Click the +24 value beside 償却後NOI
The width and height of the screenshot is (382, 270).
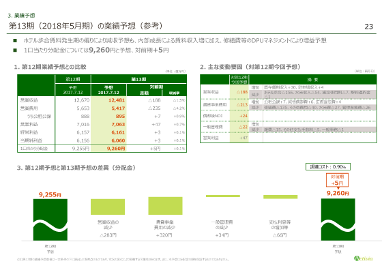[244, 116]
